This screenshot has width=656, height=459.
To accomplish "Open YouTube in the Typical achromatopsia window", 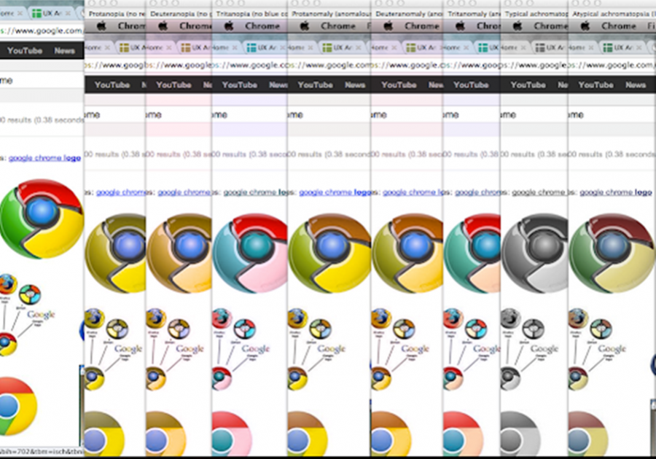I will [528, 85].
